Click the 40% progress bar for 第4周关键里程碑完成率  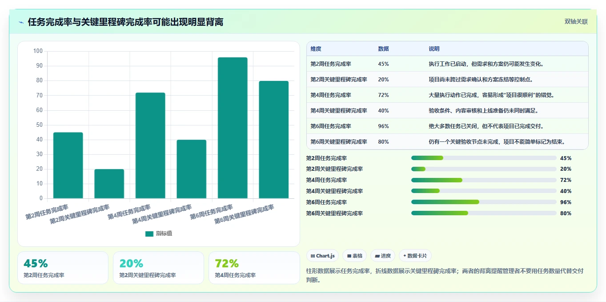coord(484,191)
